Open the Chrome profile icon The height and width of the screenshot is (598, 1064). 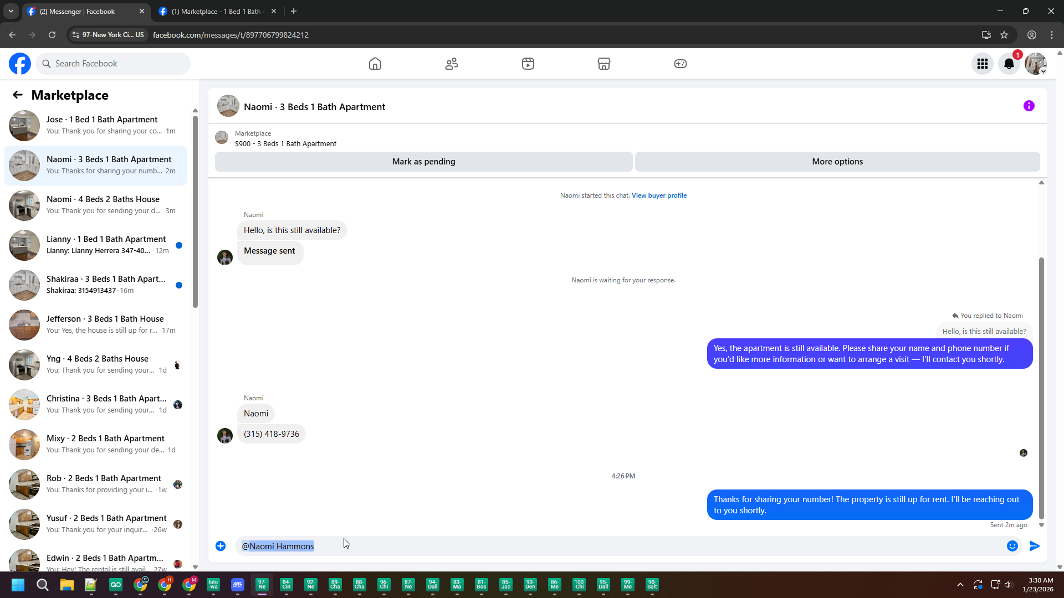point(1032,35)
